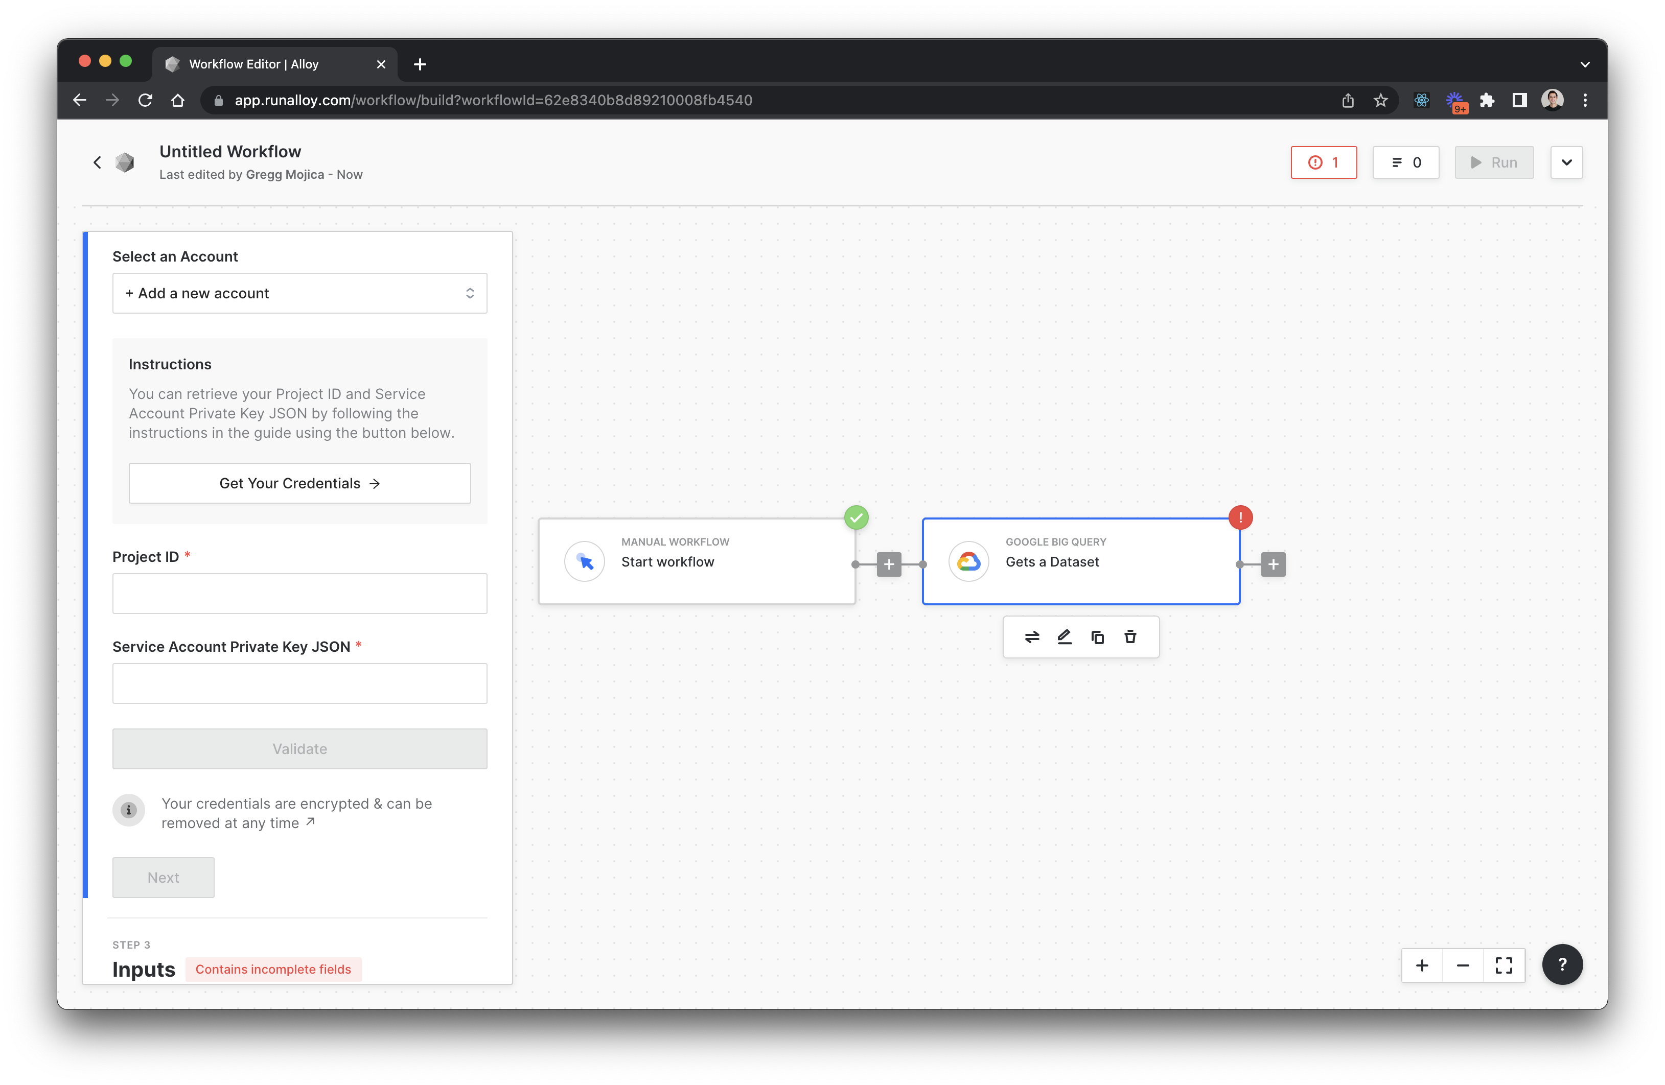Click the browser back arrow
Screen dimensions: 1665x1085
coord(80,100)
